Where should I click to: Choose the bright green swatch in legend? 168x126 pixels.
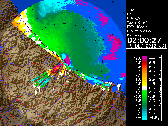pyautogui.click(x=144, y=92)
